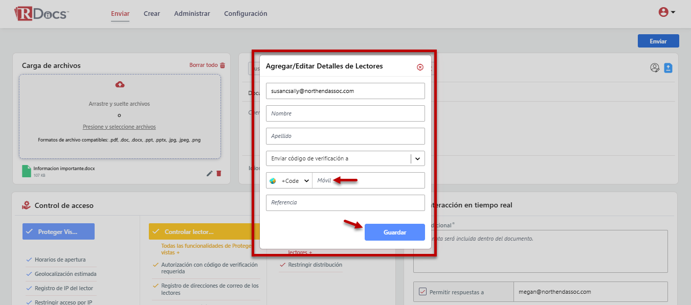Toggle the Proteger Vis... option

[x=58, y=231]
